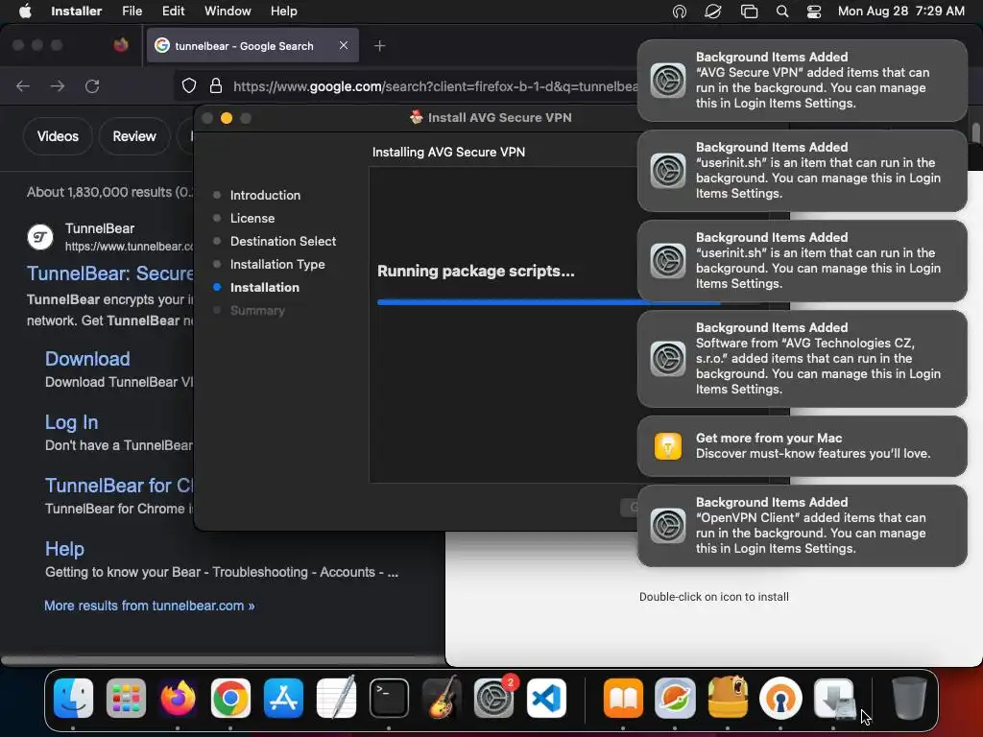Image resolution: width=983 pixels, height=737 pixels.
Task: Click the Firefox window's Firefox logo icon
Action: coord(120,44)
